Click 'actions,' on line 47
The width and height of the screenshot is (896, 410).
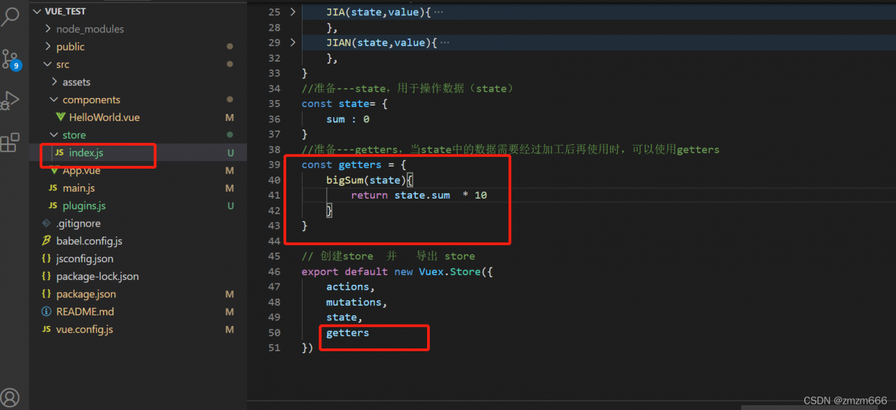click(x=351, y=287)
